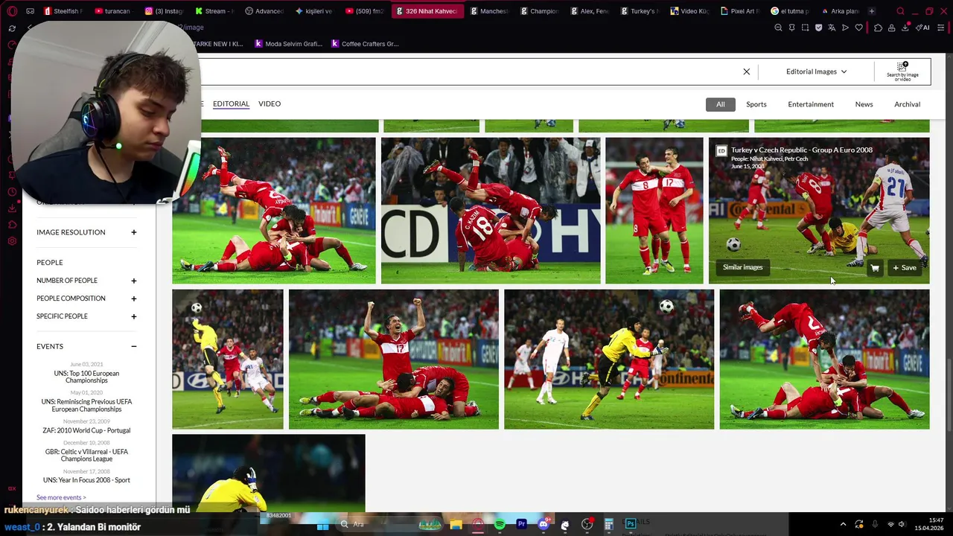Open photo of players 8 and 17 standing
This screenshot has height=536, width=953.
[x=654, y=211]
